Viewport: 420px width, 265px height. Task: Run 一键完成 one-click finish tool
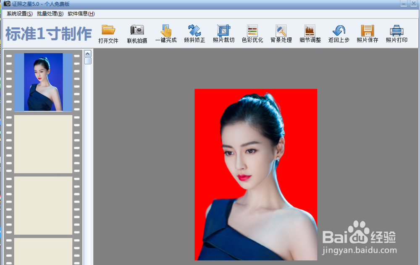pyautogui.click(x=166, y=34)
